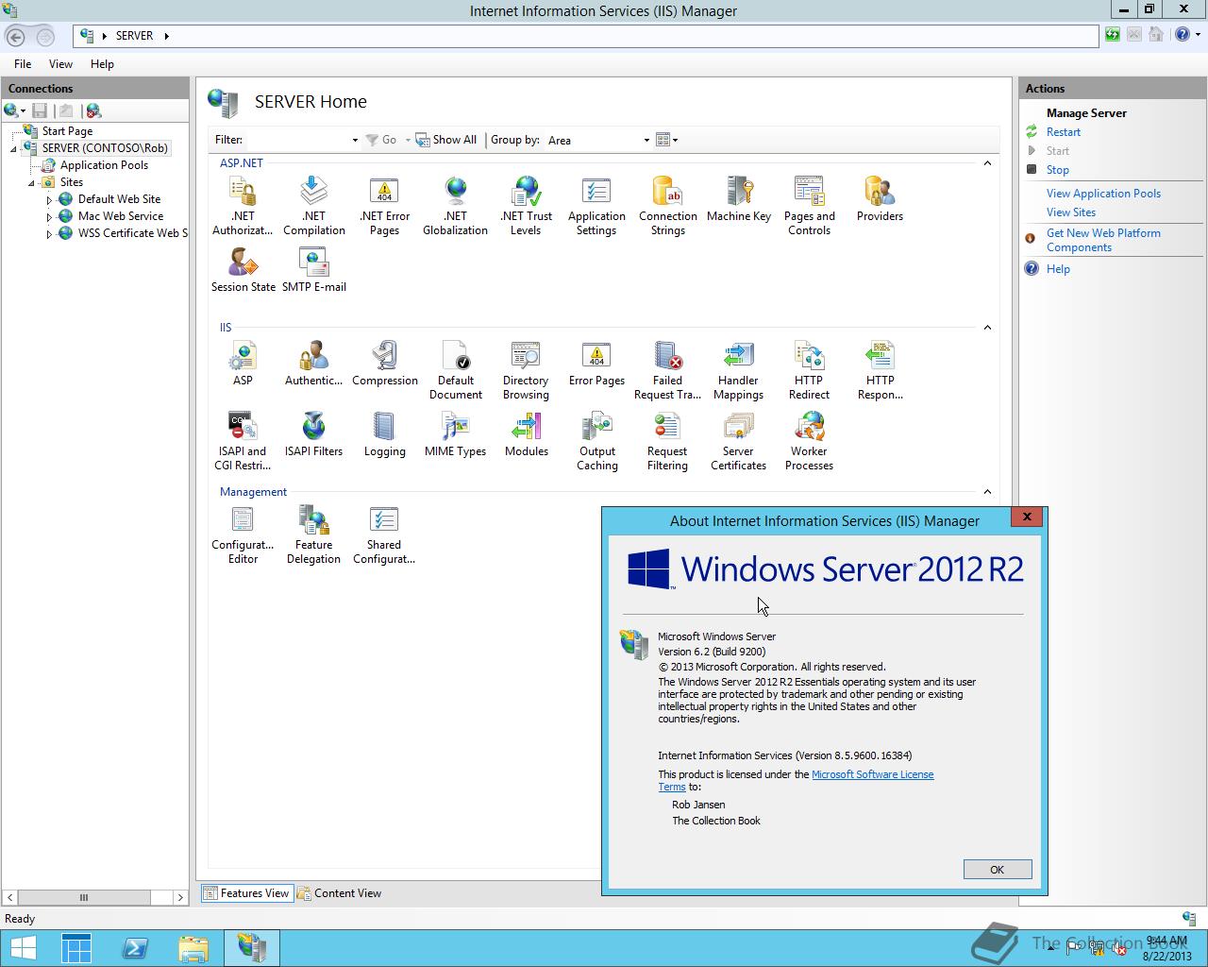Open the Handler Mappings feature
This screenshot has width=1208, height=967.
pyautogui.click(x=739, y=370)
